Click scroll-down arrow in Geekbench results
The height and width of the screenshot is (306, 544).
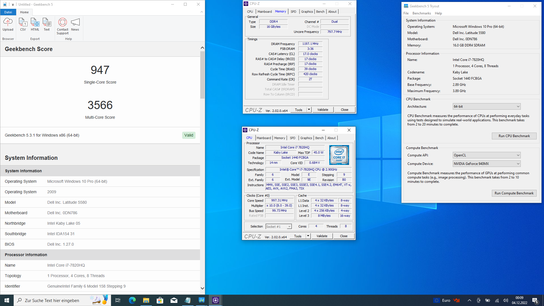click(x=202, y=288)
